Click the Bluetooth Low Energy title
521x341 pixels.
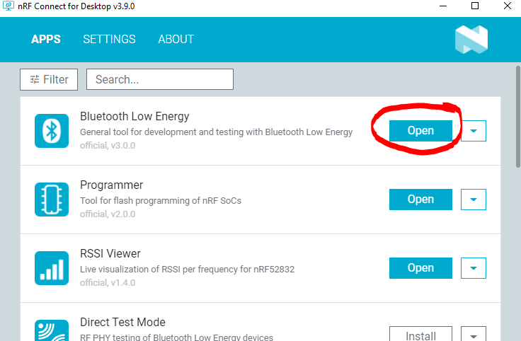pos(134,116)
